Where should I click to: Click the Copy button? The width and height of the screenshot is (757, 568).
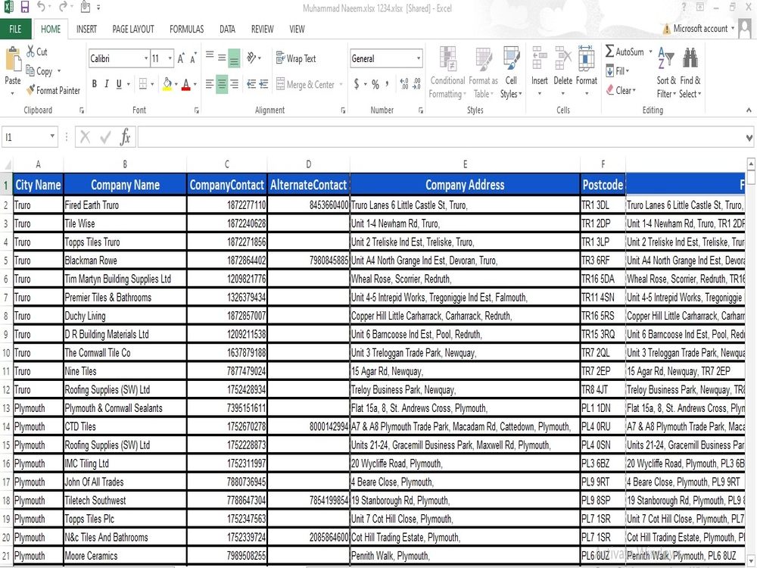coord(39,71)
